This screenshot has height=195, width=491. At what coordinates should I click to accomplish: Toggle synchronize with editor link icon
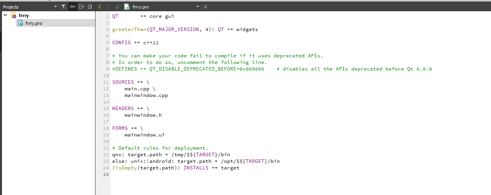click(x=73, y=7)
